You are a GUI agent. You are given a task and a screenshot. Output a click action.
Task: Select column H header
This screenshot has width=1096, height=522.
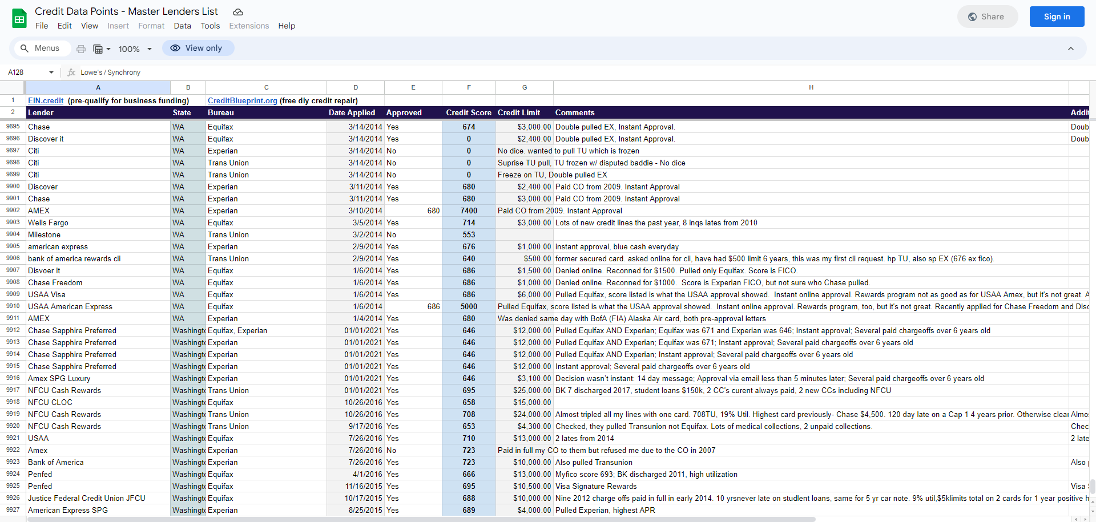pos(811,87)
